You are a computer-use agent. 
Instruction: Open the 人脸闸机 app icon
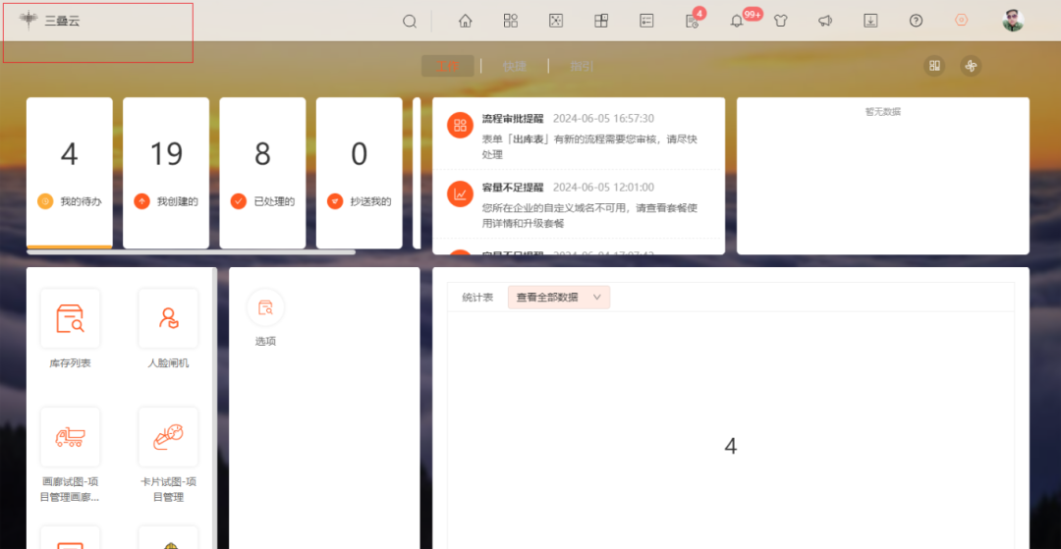coord(169,318)
